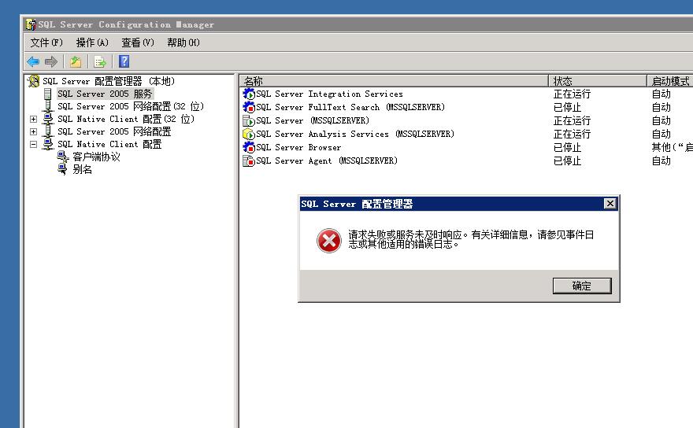Select 别名 in the tree
Image resolution: width=693 pixels, height=428 pixels.
82,170
